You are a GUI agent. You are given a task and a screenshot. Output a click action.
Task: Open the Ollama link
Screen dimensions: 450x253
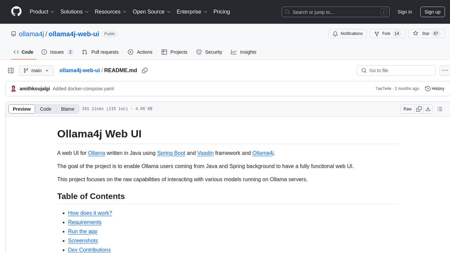[x=97, y=153]
